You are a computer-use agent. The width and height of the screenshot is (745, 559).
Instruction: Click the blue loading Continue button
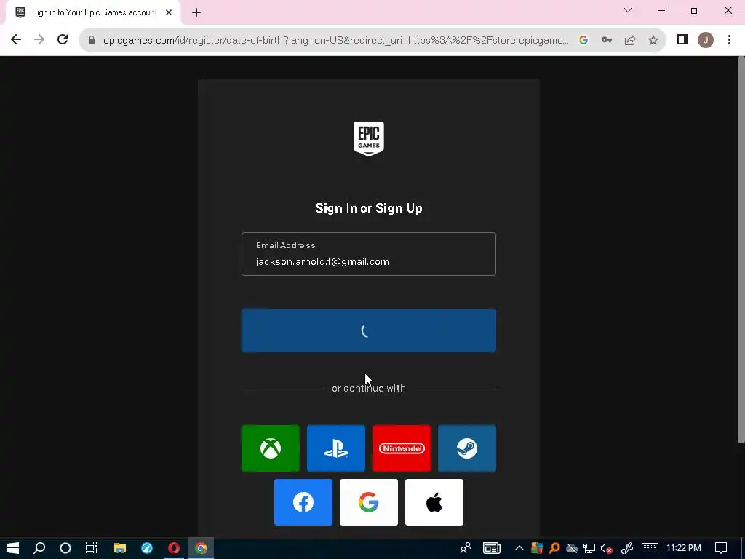[x=369, y=330]
